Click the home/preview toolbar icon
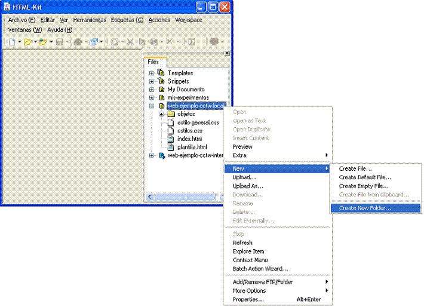The image size is (424, 307). [x=94, y=42]
